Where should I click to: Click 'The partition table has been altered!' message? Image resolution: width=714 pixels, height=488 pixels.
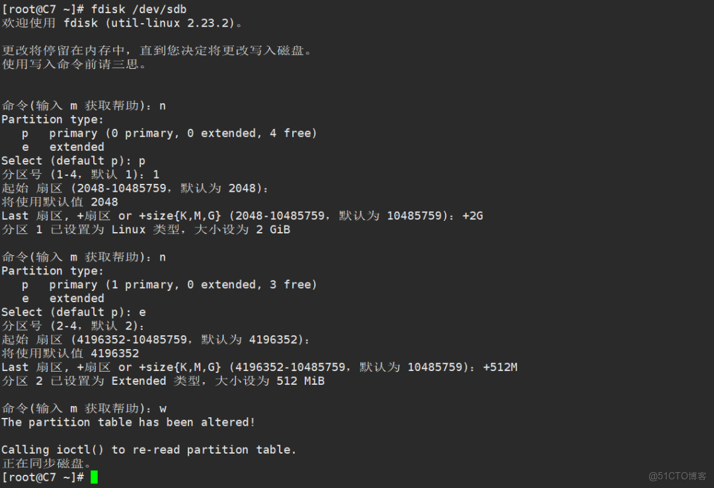point(128,422)
